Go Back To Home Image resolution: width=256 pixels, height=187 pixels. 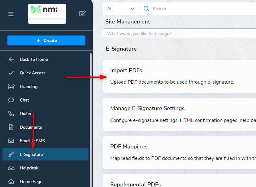(34, 60)
